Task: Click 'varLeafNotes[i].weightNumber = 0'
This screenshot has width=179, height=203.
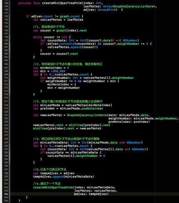Action: [x=76, y=156]
